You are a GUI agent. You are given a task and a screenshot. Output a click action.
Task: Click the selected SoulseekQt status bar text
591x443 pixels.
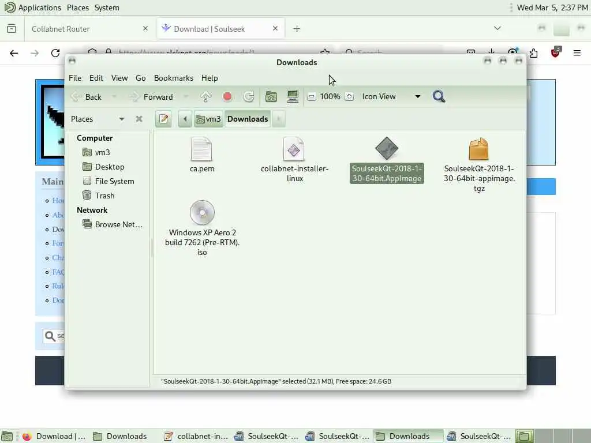[x=276, y=381]
